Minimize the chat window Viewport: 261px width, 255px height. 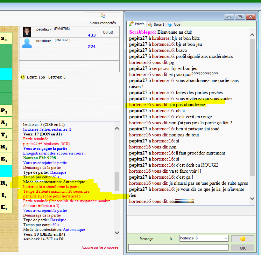click(229, 17)
